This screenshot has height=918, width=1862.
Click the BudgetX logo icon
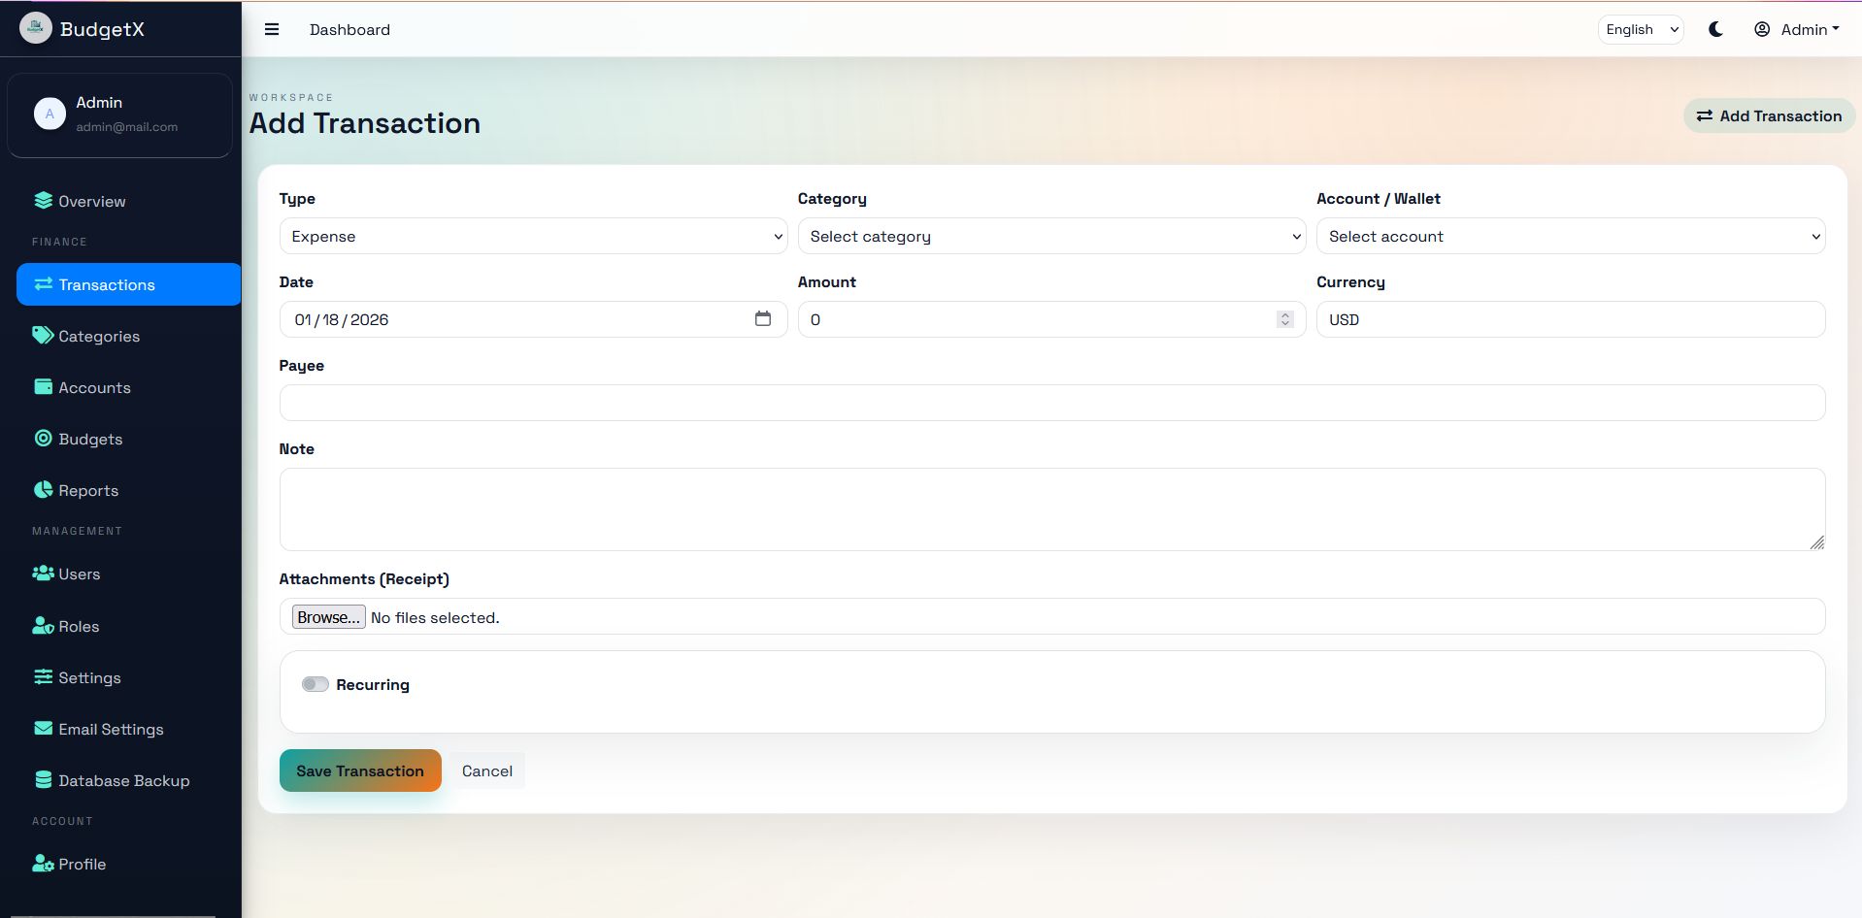(x=36, y=28)
